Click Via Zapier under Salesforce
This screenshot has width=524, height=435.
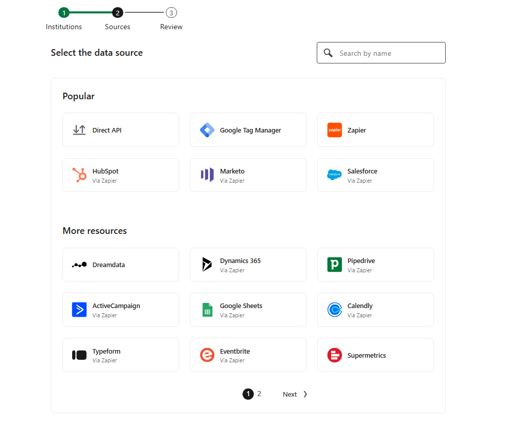(x=360, y=181)
